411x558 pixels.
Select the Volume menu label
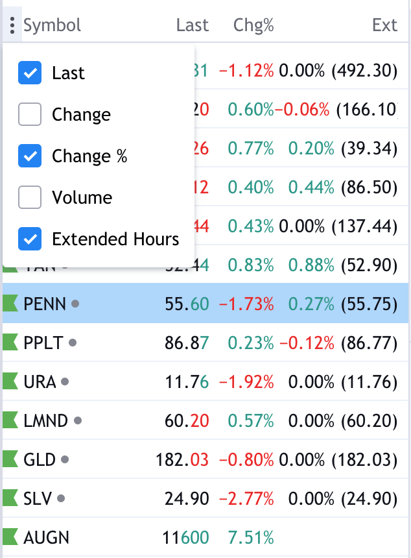pyautogui.click(x=82, y=197)
